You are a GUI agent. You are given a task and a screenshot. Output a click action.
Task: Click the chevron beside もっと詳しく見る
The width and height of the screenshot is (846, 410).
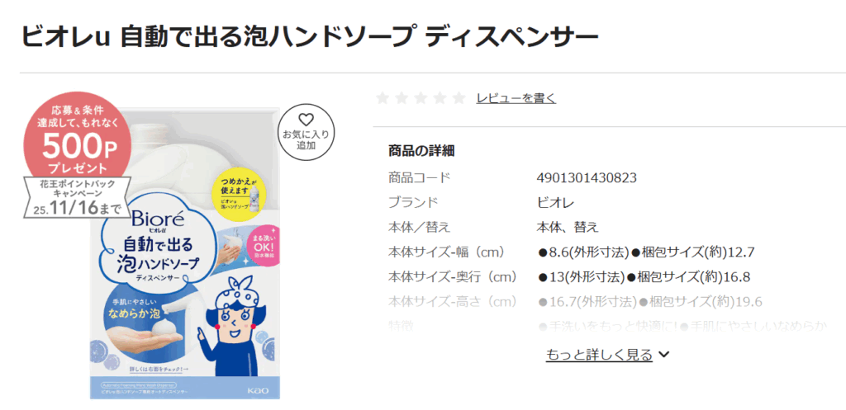pos(664,355)
